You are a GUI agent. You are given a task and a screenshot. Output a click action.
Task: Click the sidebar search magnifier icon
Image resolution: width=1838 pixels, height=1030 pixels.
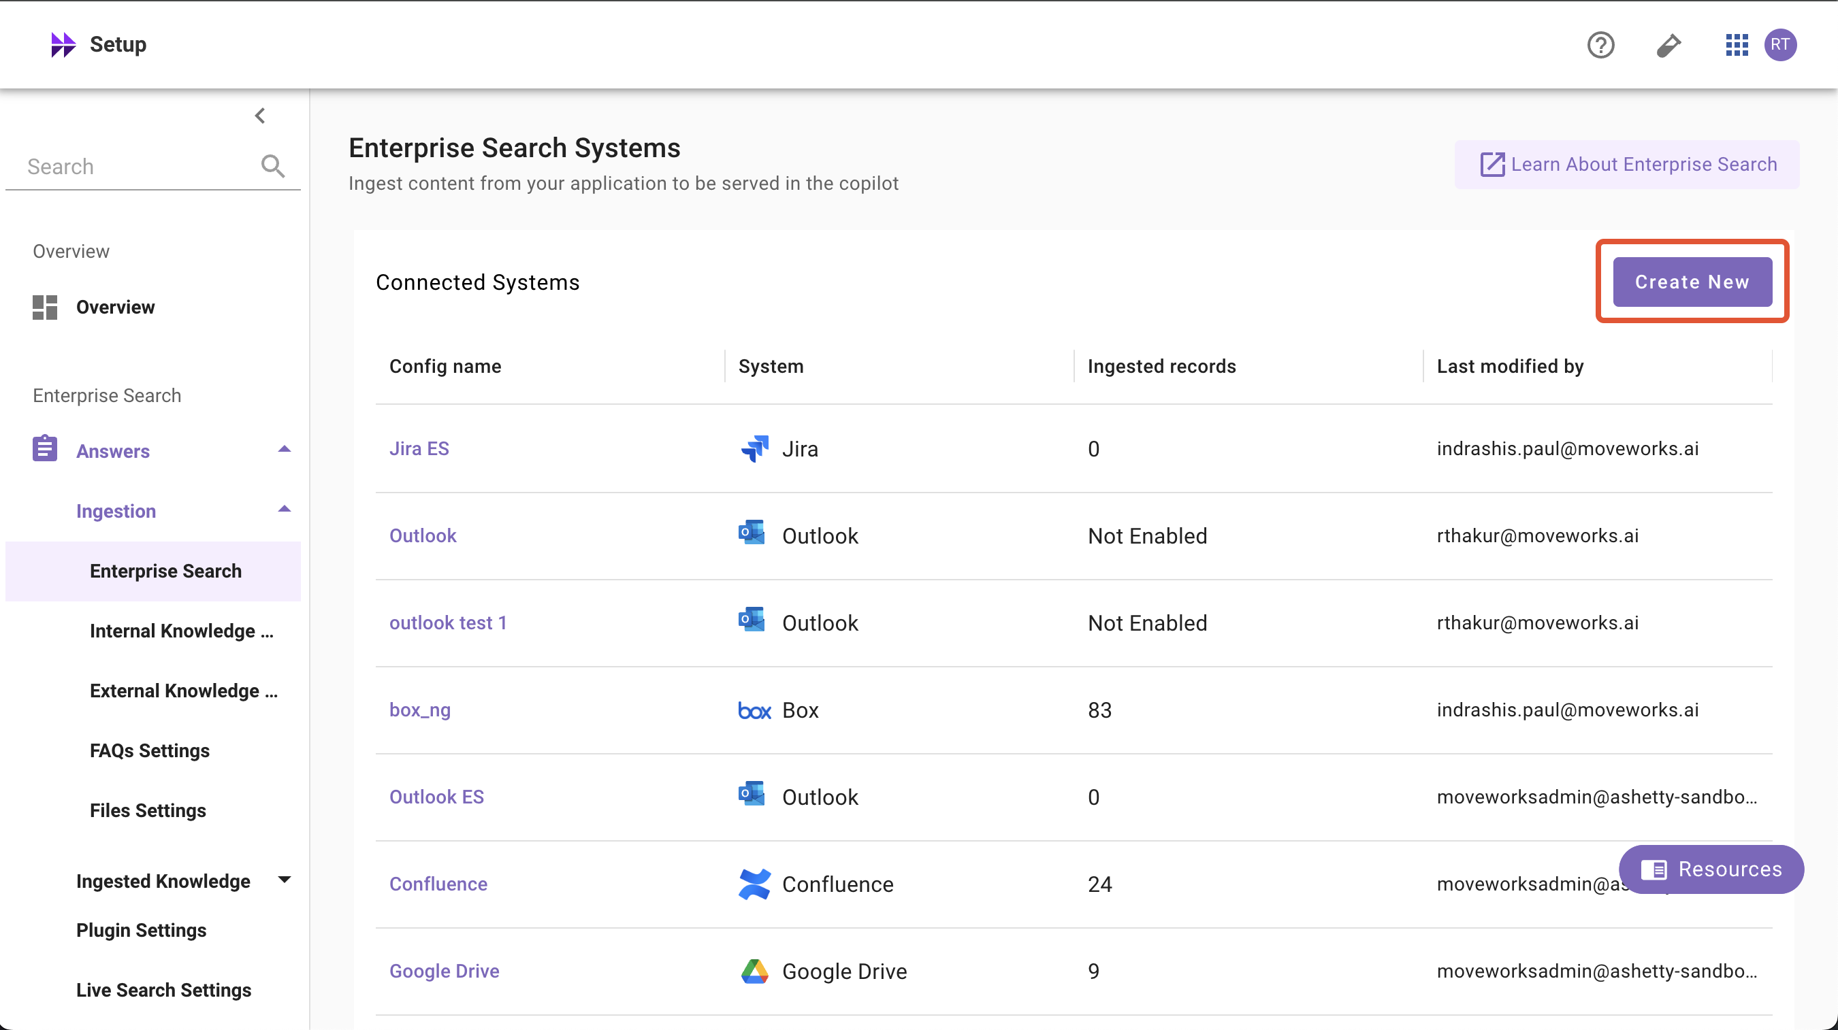(x=272, y=166)
